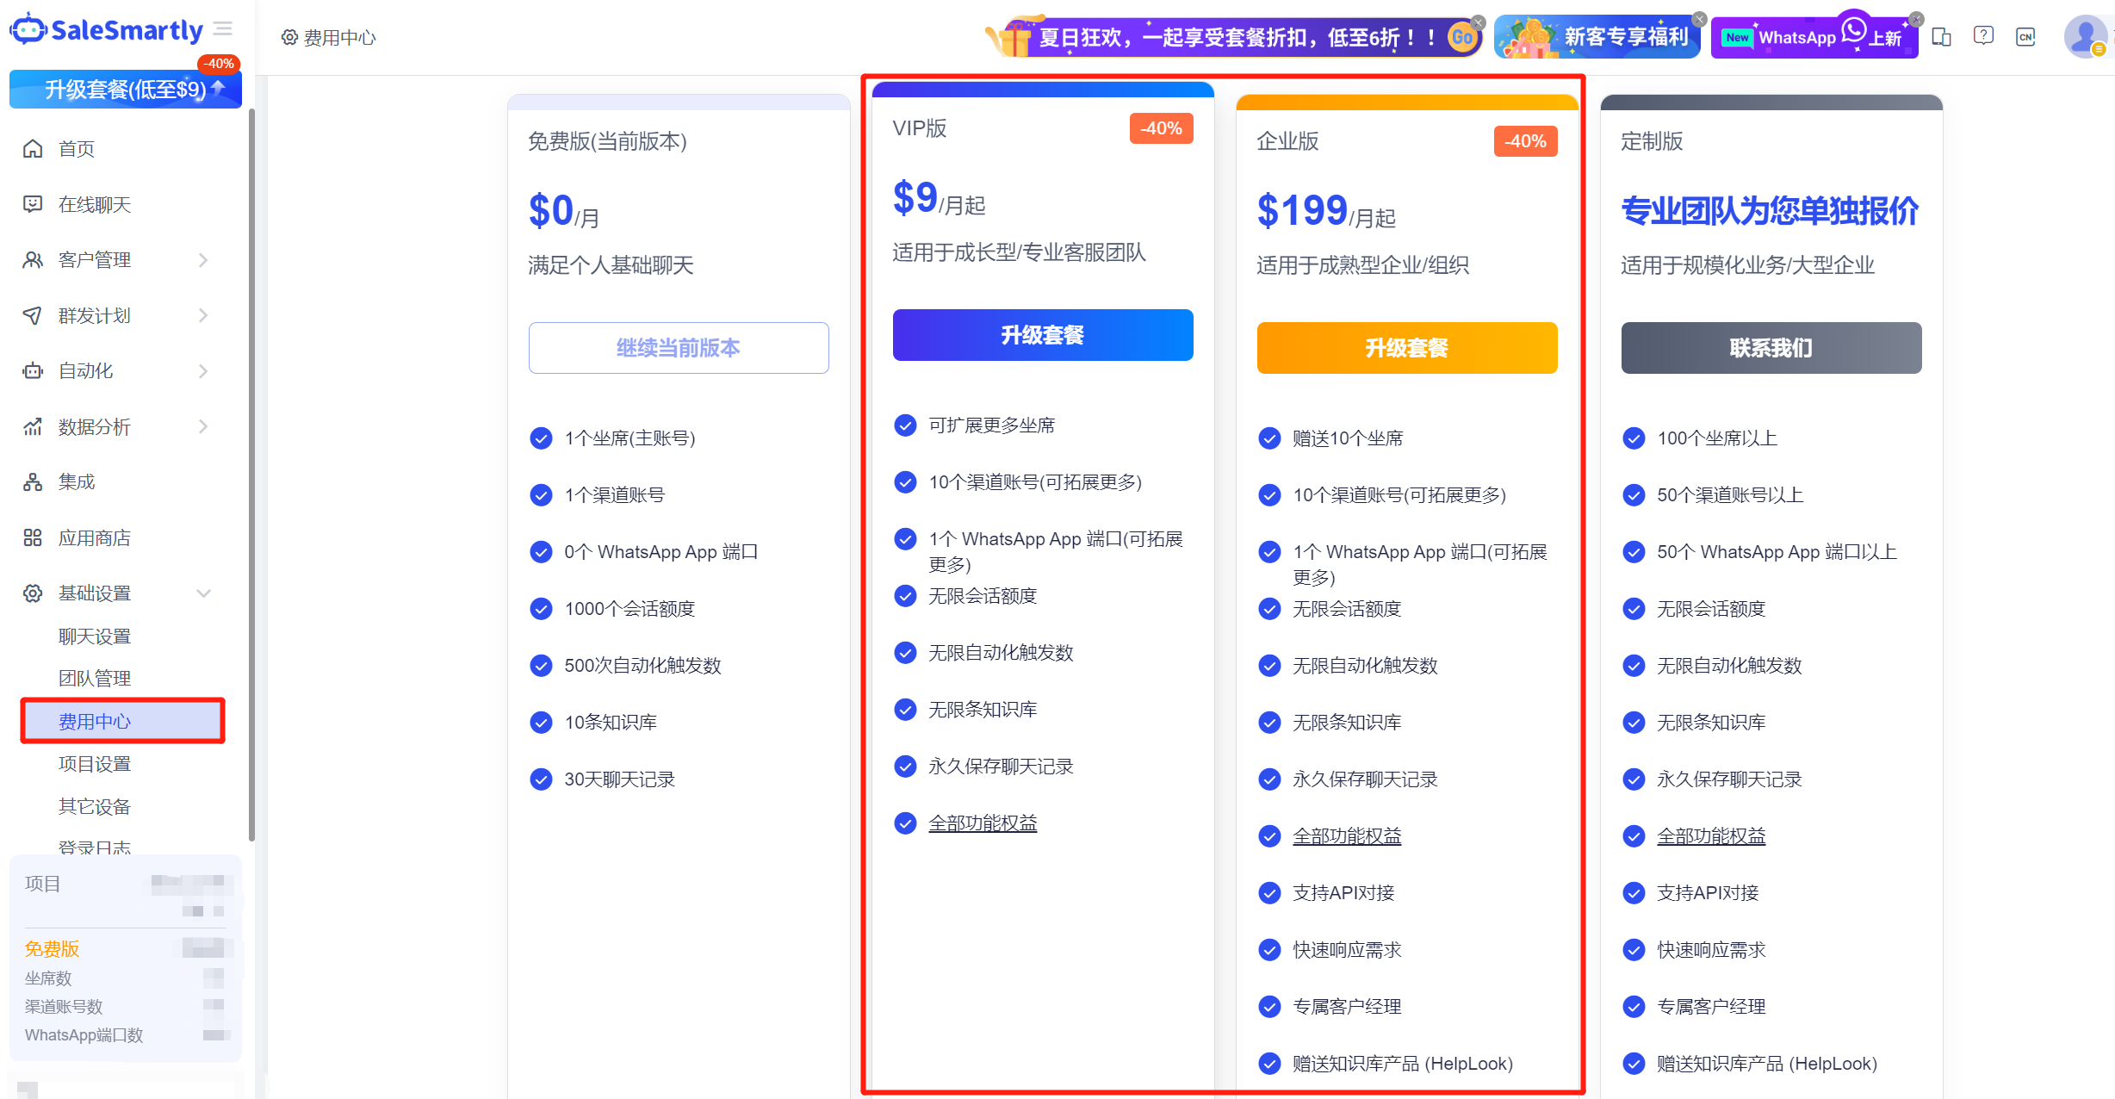Open 应用商店 app store sidebar item
The image size is (2115, 1099).
(x=94, y=538)
